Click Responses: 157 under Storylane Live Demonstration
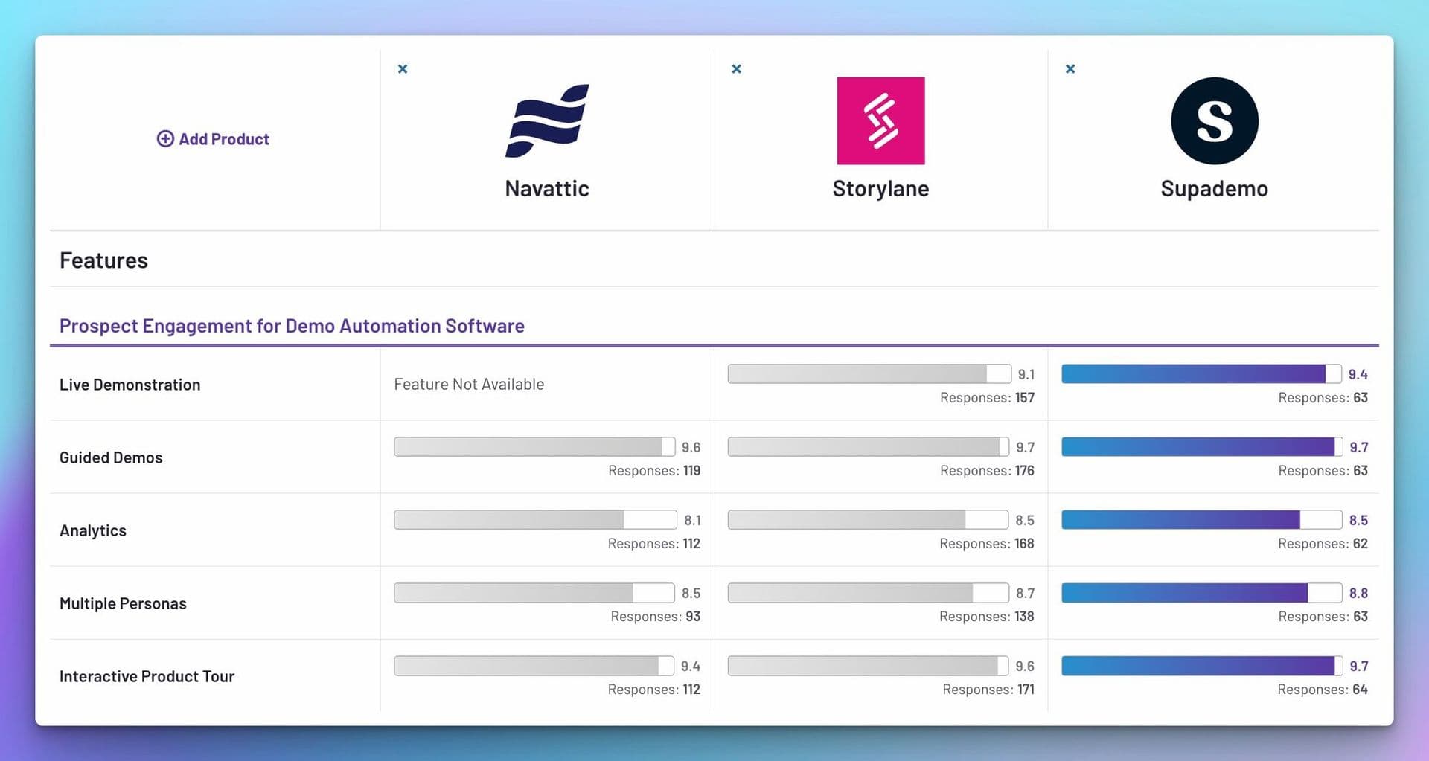 click(987, 398)
